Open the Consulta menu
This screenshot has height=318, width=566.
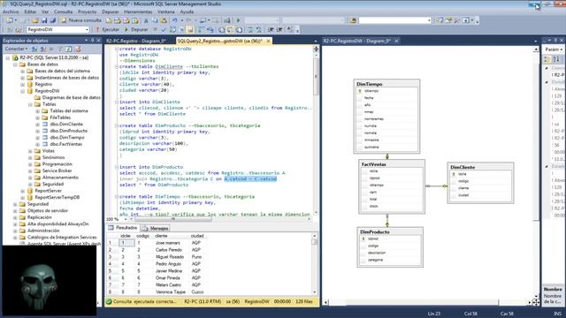[63, 11]
